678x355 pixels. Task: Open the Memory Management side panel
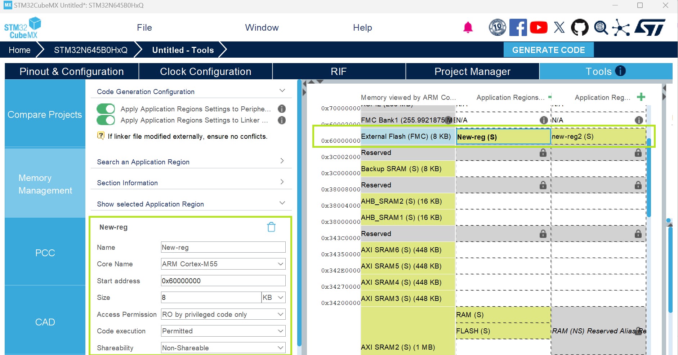pos(45,184)
